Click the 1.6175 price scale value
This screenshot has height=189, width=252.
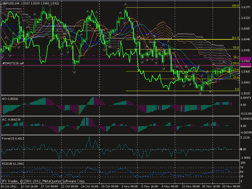(246, 7)
